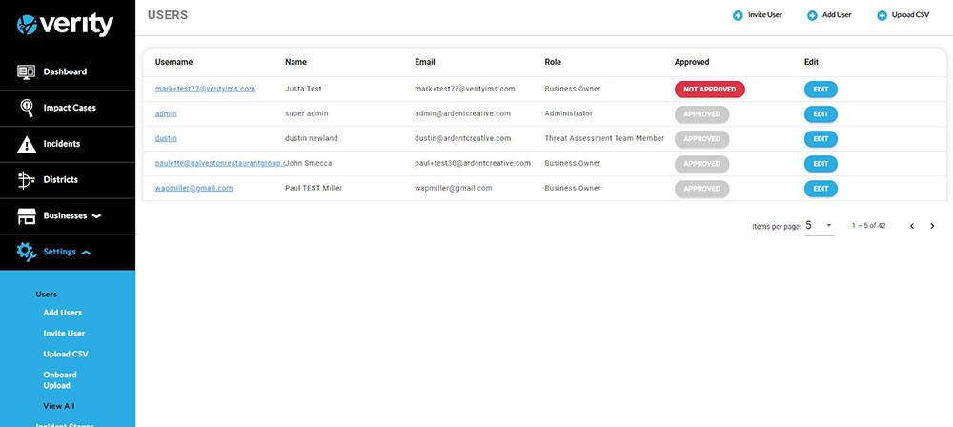Image resolution: width=953 pixels, height=427 pixels.
Task: Click the Settings gear icon
Action: [27, 252]
